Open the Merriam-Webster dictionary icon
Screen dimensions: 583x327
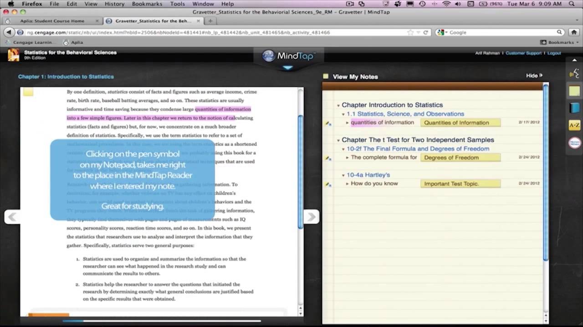coord(574,143)
